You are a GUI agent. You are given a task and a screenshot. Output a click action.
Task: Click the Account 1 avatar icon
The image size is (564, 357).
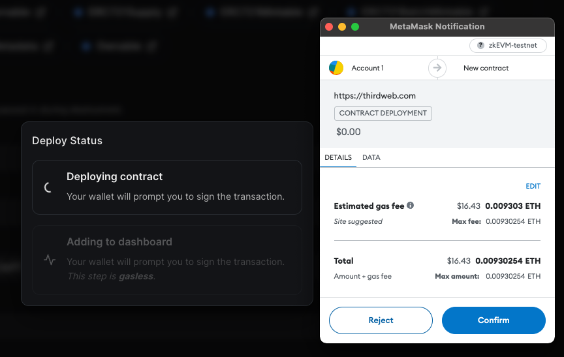click(336, 68)
